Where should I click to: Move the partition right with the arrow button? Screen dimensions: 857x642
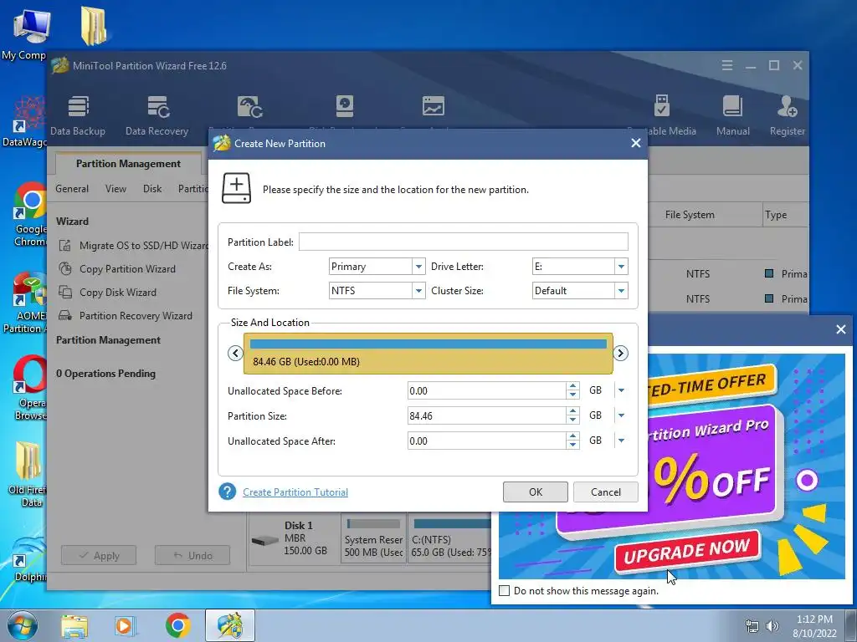tap(620, 354)
